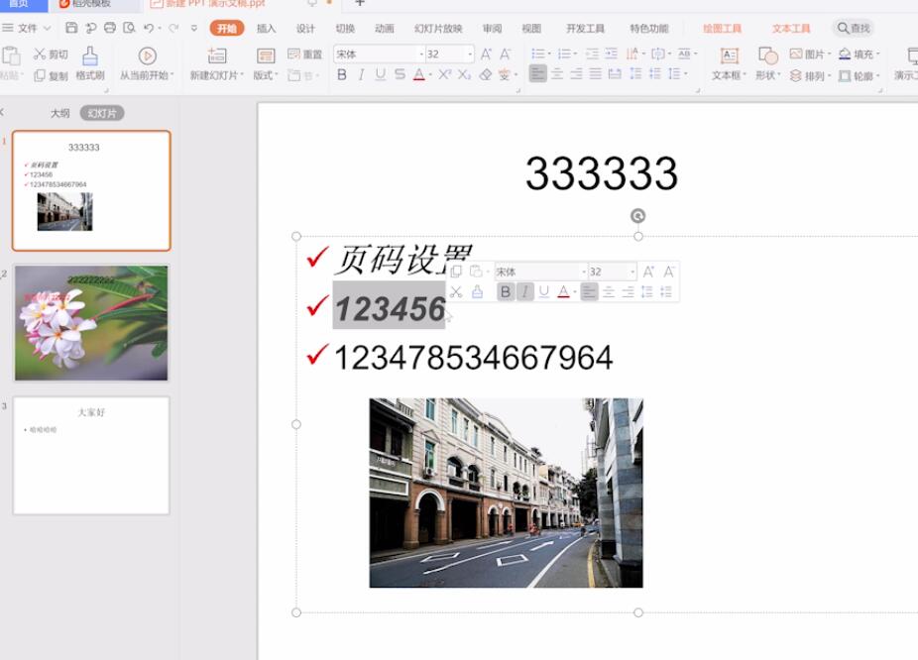Select 幻灯片 (Slides) panel view
Screen dimensions: 918x660
[102, 113]
